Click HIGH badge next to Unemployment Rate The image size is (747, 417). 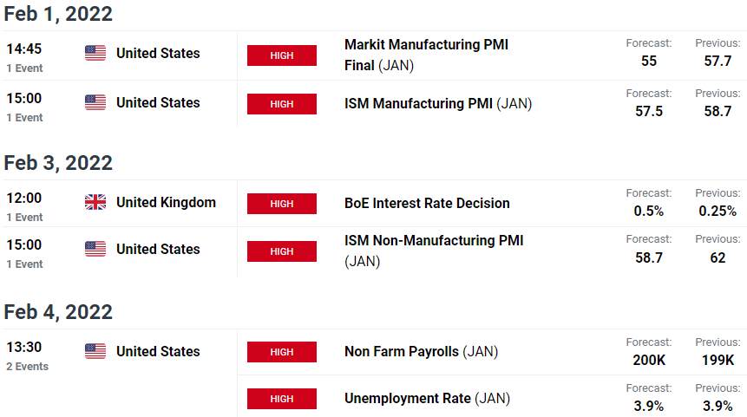[282, 399]
